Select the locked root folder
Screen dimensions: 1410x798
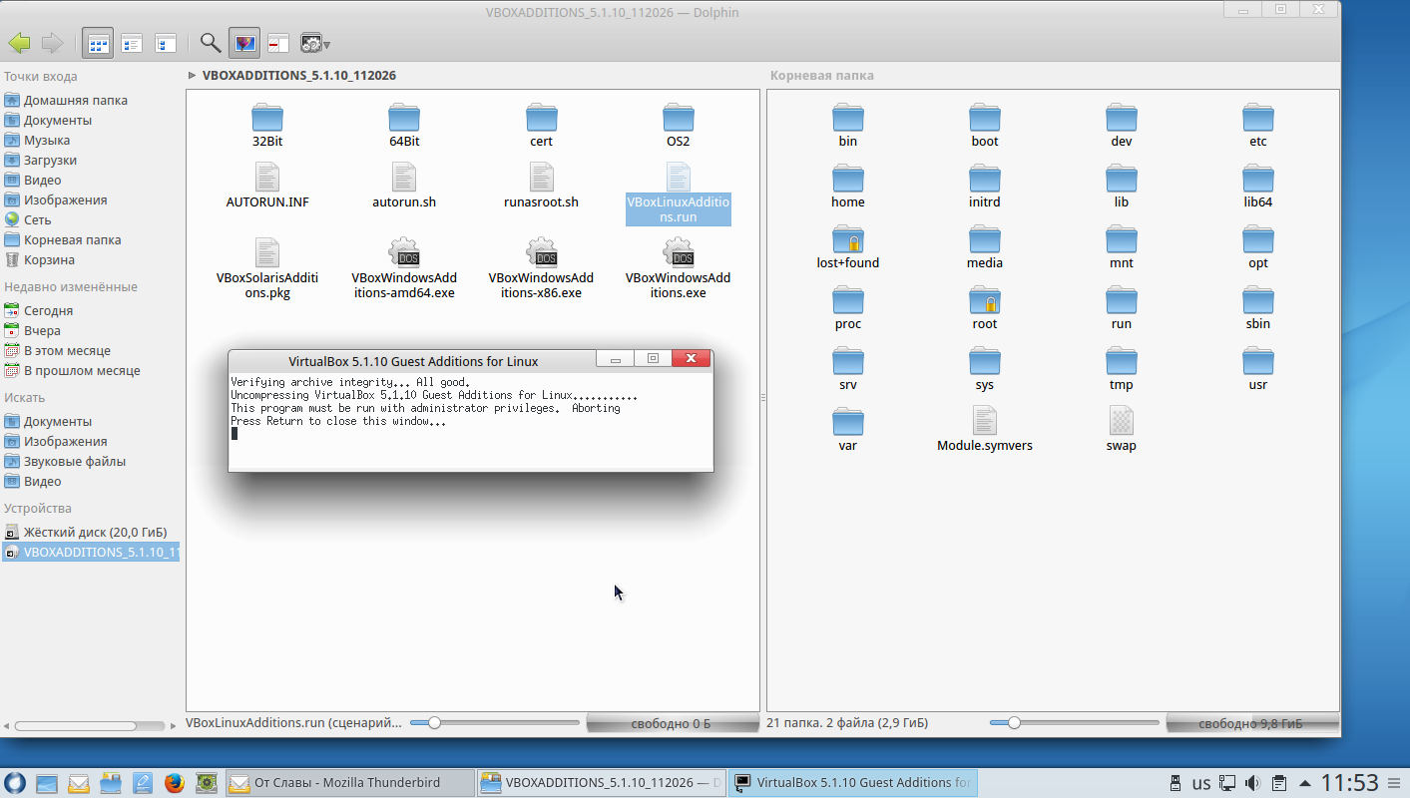pyautogui.click(x=985, y=300)
